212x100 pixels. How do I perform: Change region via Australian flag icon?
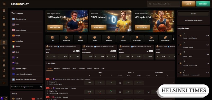2,98
